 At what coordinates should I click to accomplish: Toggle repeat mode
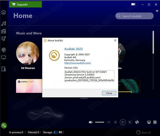click(137, 122)
